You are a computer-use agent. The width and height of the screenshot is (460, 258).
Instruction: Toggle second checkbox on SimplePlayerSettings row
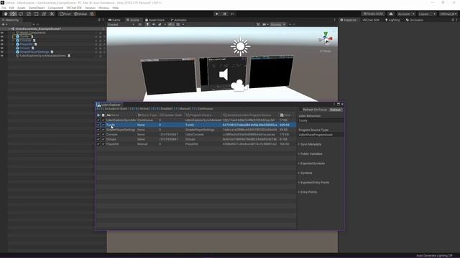(x=103, y=130)
